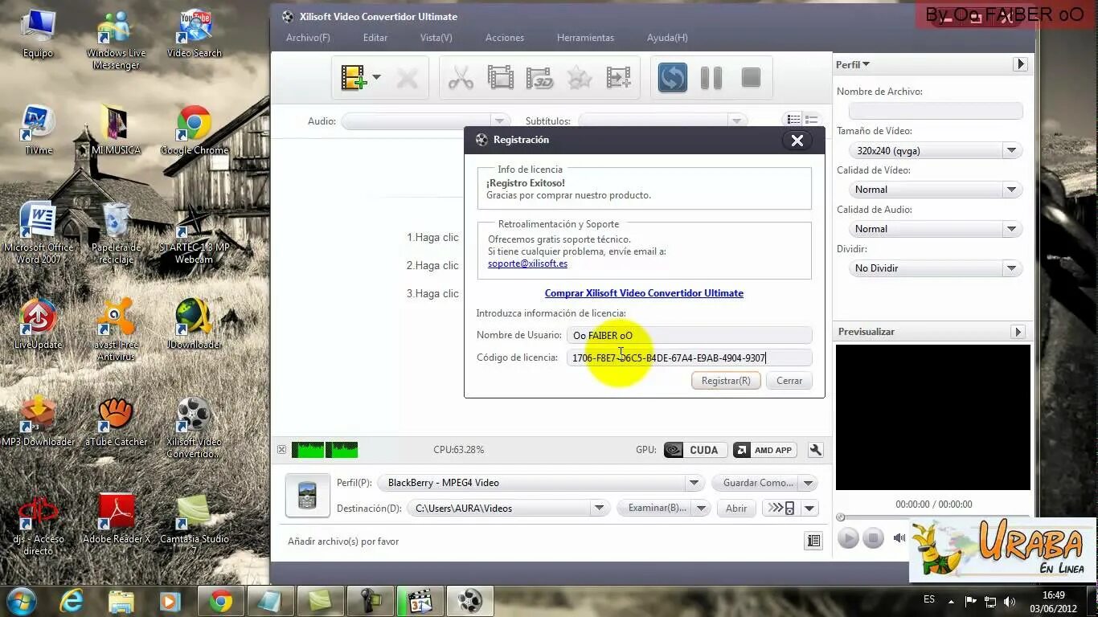
Task: Open the Acciones menu
Action: pyautogui.click(x=505, y=38)
